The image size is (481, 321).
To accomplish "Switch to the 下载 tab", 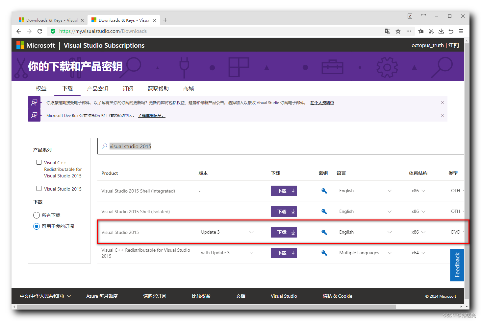I will [67, 89].
